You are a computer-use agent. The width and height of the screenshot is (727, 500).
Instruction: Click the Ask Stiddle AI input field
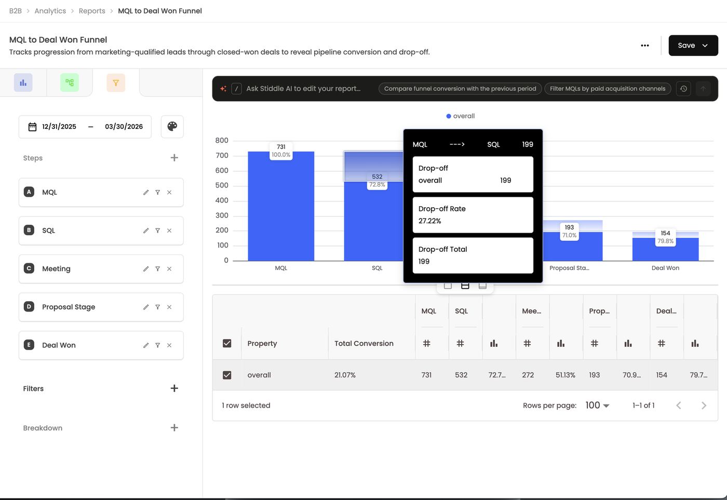[x=303, y=89]
